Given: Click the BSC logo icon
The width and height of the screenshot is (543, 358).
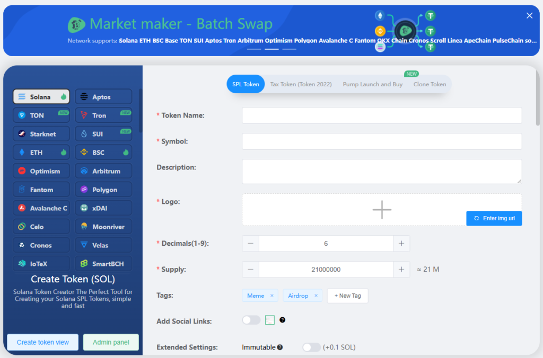Looking at the screenshot, I should click(x=84, y=152).
